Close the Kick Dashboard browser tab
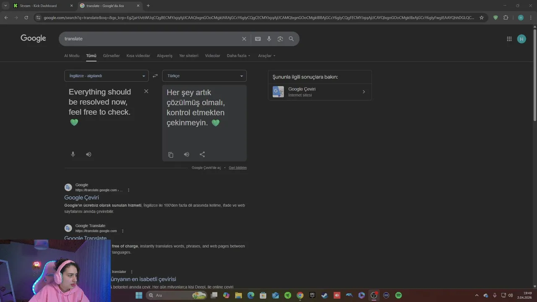Screen dimensions: 537x302 click(71, 6)
